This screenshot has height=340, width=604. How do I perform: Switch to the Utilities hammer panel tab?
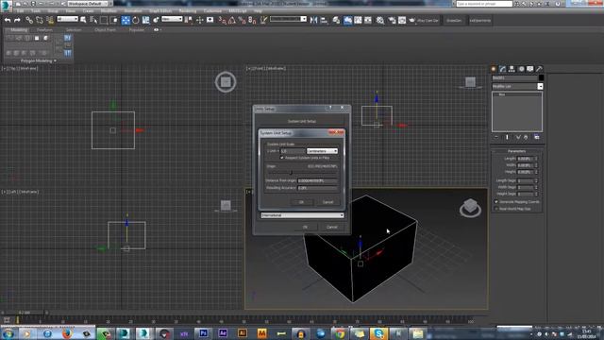coord(539,69)
